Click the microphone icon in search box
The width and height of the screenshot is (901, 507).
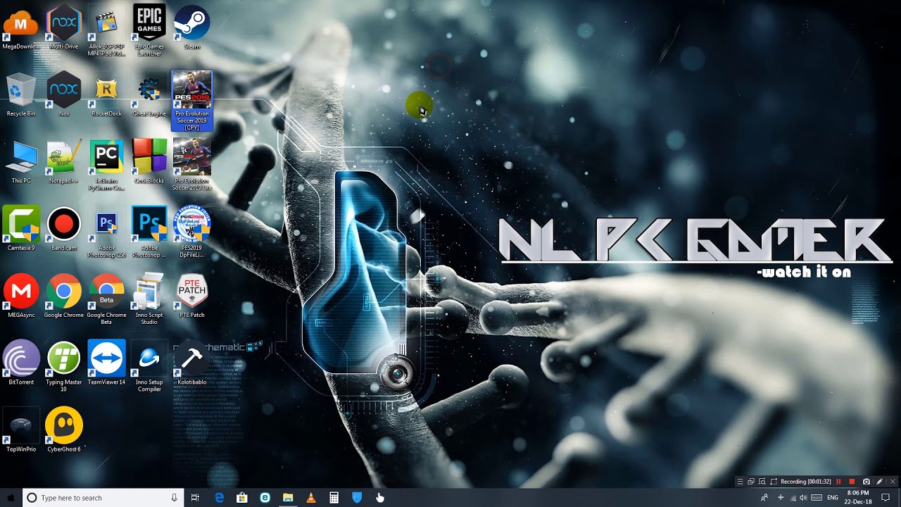(174, 498)
